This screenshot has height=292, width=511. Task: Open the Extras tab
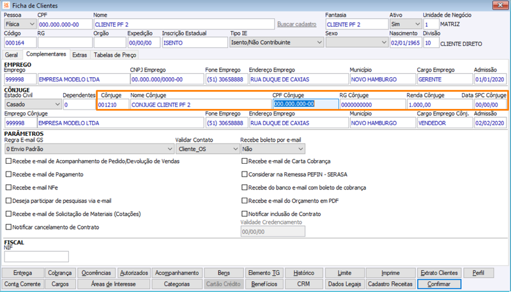pyautogui.click(x=79, y=55)
